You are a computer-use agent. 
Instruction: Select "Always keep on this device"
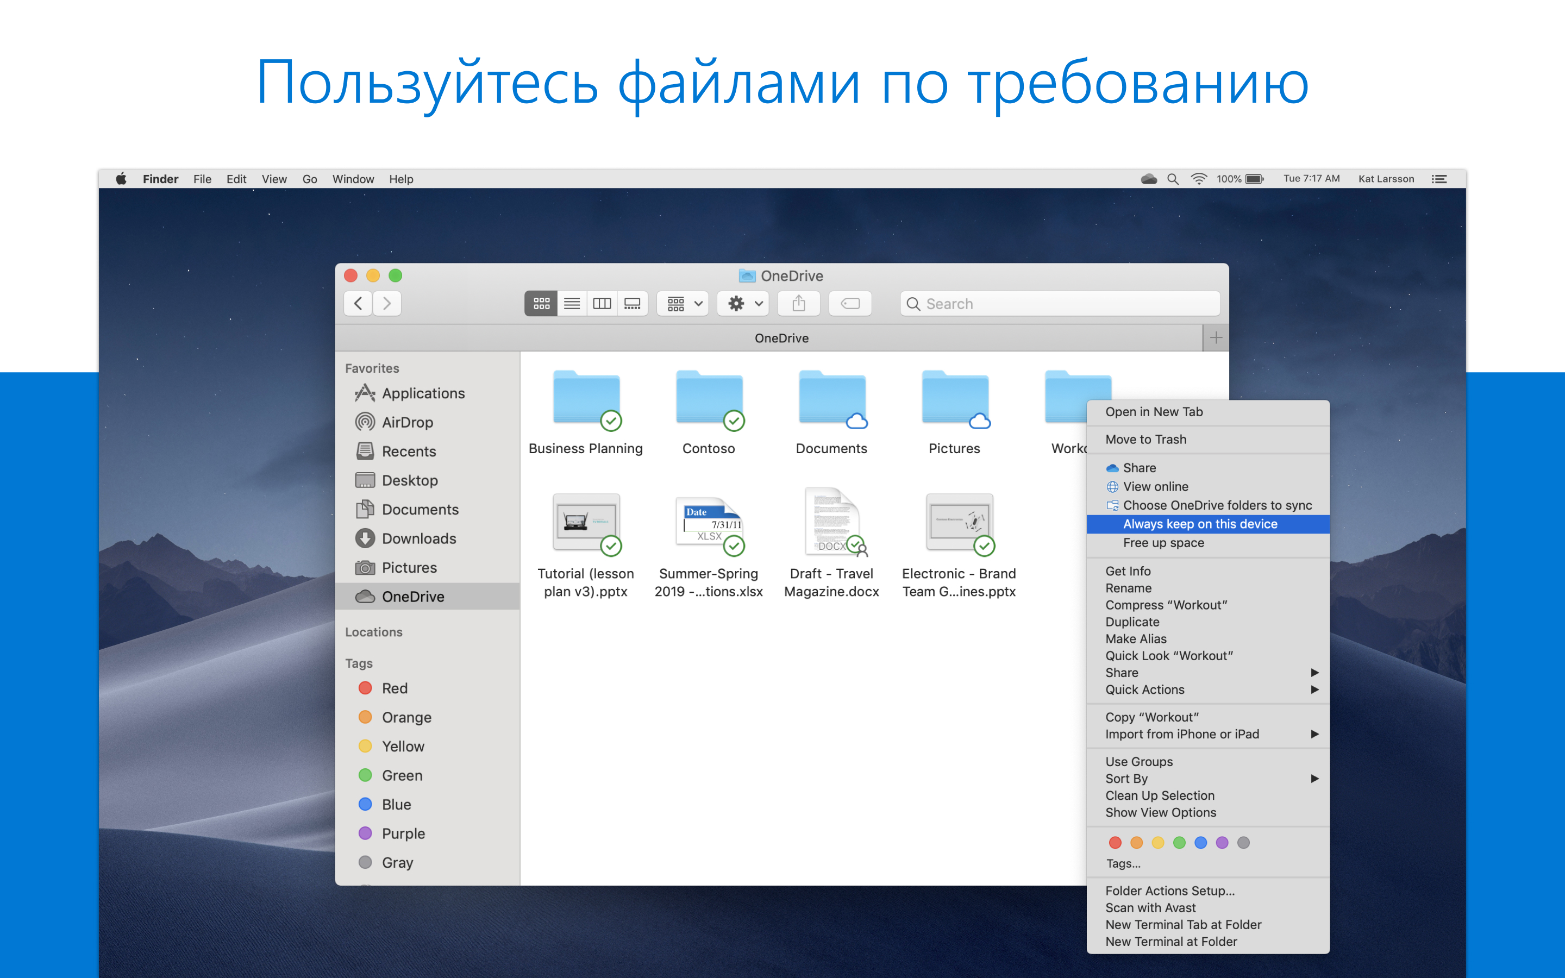1200,524
